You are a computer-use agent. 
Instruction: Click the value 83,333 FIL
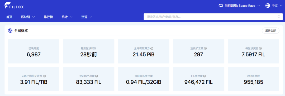pos(88,82)
